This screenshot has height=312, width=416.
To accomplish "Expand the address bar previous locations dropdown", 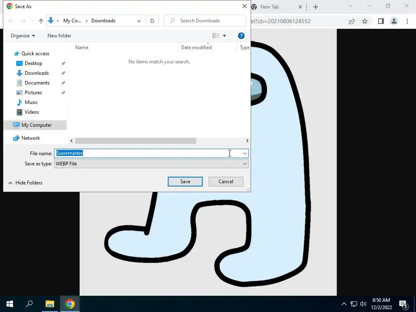I will [139, 21].
